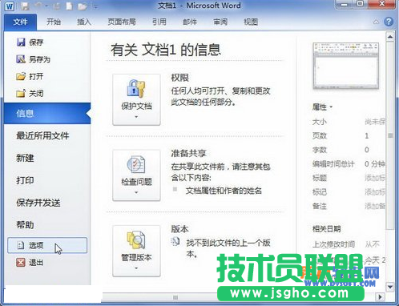Click the Undo icon in quick access toolbar
Image resolution: width=399 pixels, height=306 pixels.
click(x=38, y=6)
